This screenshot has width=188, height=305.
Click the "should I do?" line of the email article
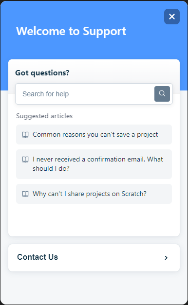pos(51,168)
